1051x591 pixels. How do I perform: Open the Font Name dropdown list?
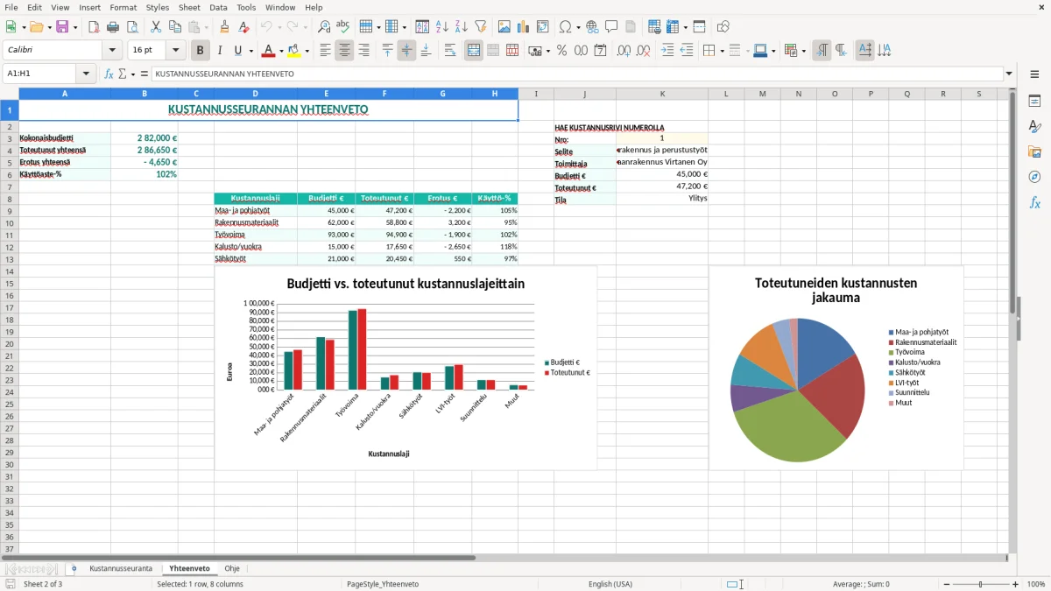(x=112, y=51)
